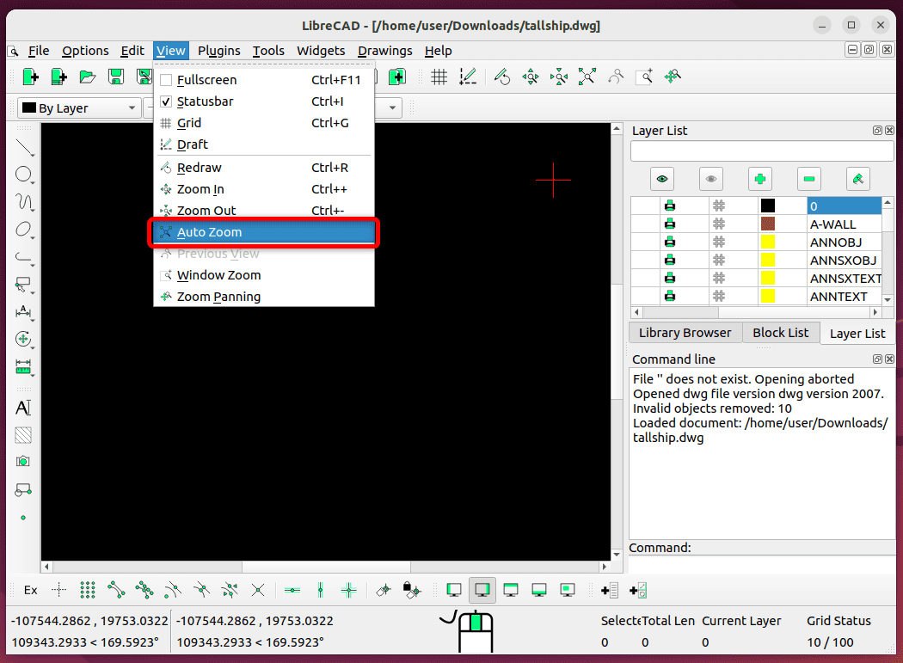Image resolution: width=903 pixels, height=663 pixels.
Task: Toggle Statusbar checkbox in View menu
Action: point(166,101)
